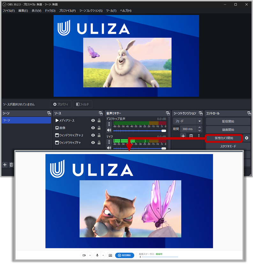This screenshot has height=264, width=253.
Task: Toggle visibility eye of ウィンドウキャプチャ
Action: point(93,143)
